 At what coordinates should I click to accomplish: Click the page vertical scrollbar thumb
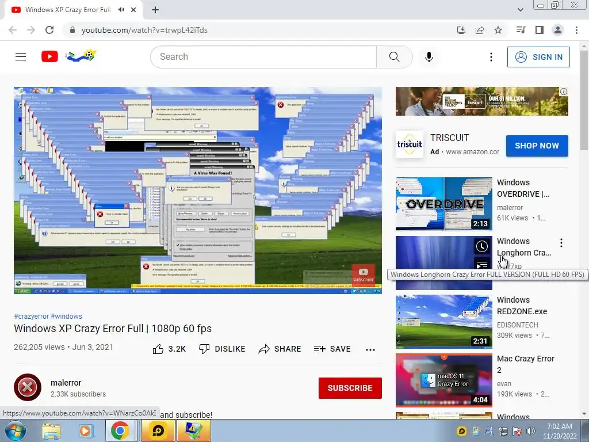click(x=584, y=101)
